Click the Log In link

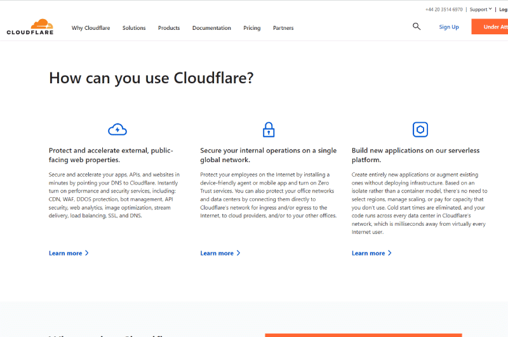click(504, 10)
